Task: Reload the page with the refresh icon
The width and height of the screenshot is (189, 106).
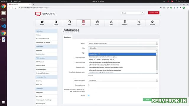Action: (16, 8)
